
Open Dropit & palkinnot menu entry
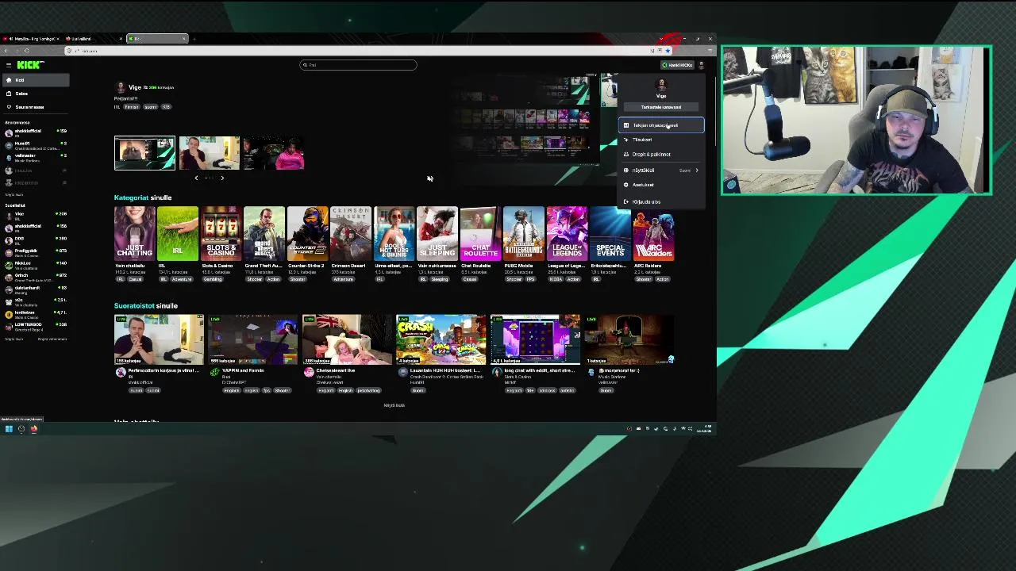coord(661,155)
